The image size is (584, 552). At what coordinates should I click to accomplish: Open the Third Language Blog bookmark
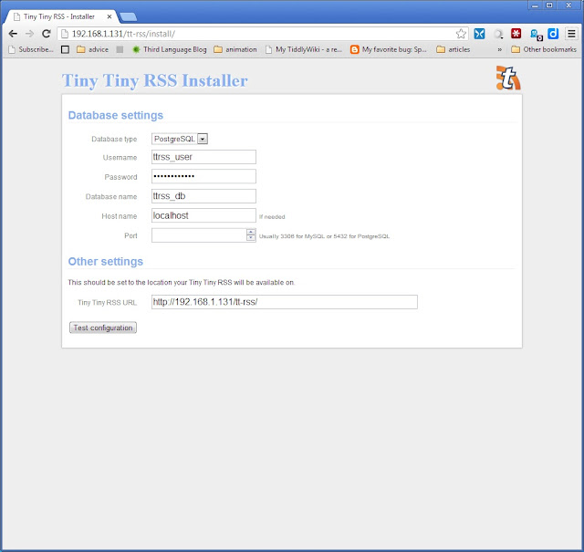tap(170, 49)
